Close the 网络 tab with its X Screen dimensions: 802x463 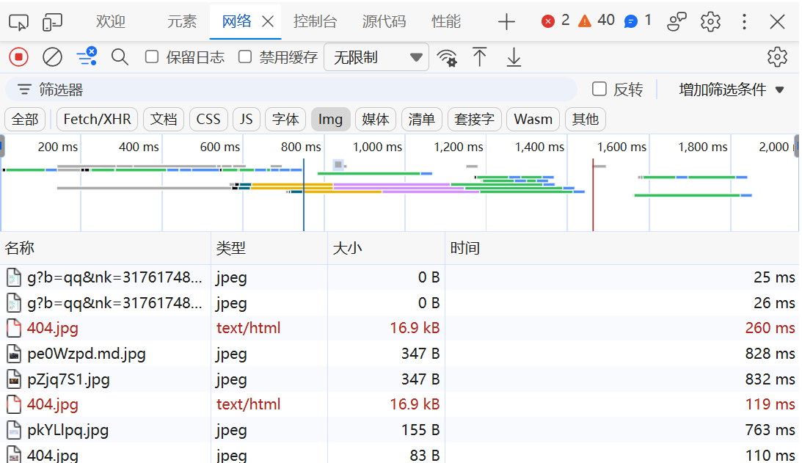point(268,21)
